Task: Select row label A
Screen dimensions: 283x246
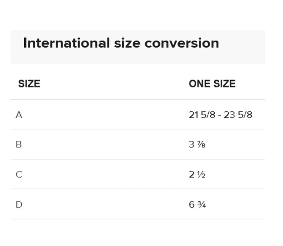Action: (19, 115)
